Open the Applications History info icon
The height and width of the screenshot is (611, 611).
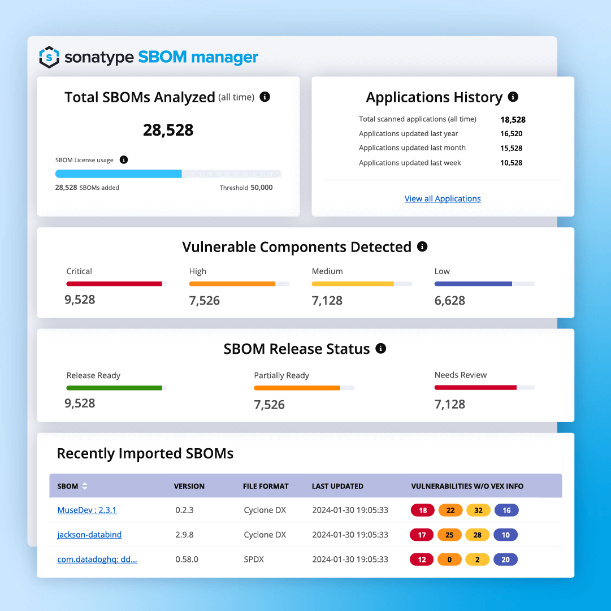tap(513, 97)
